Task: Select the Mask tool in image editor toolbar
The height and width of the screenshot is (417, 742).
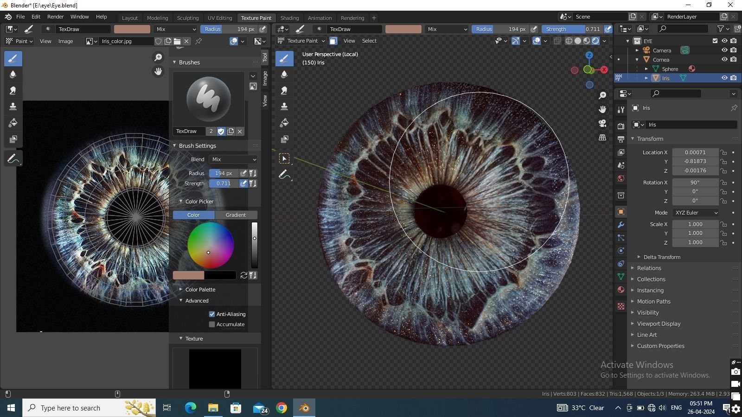Action: click(13, 139)
